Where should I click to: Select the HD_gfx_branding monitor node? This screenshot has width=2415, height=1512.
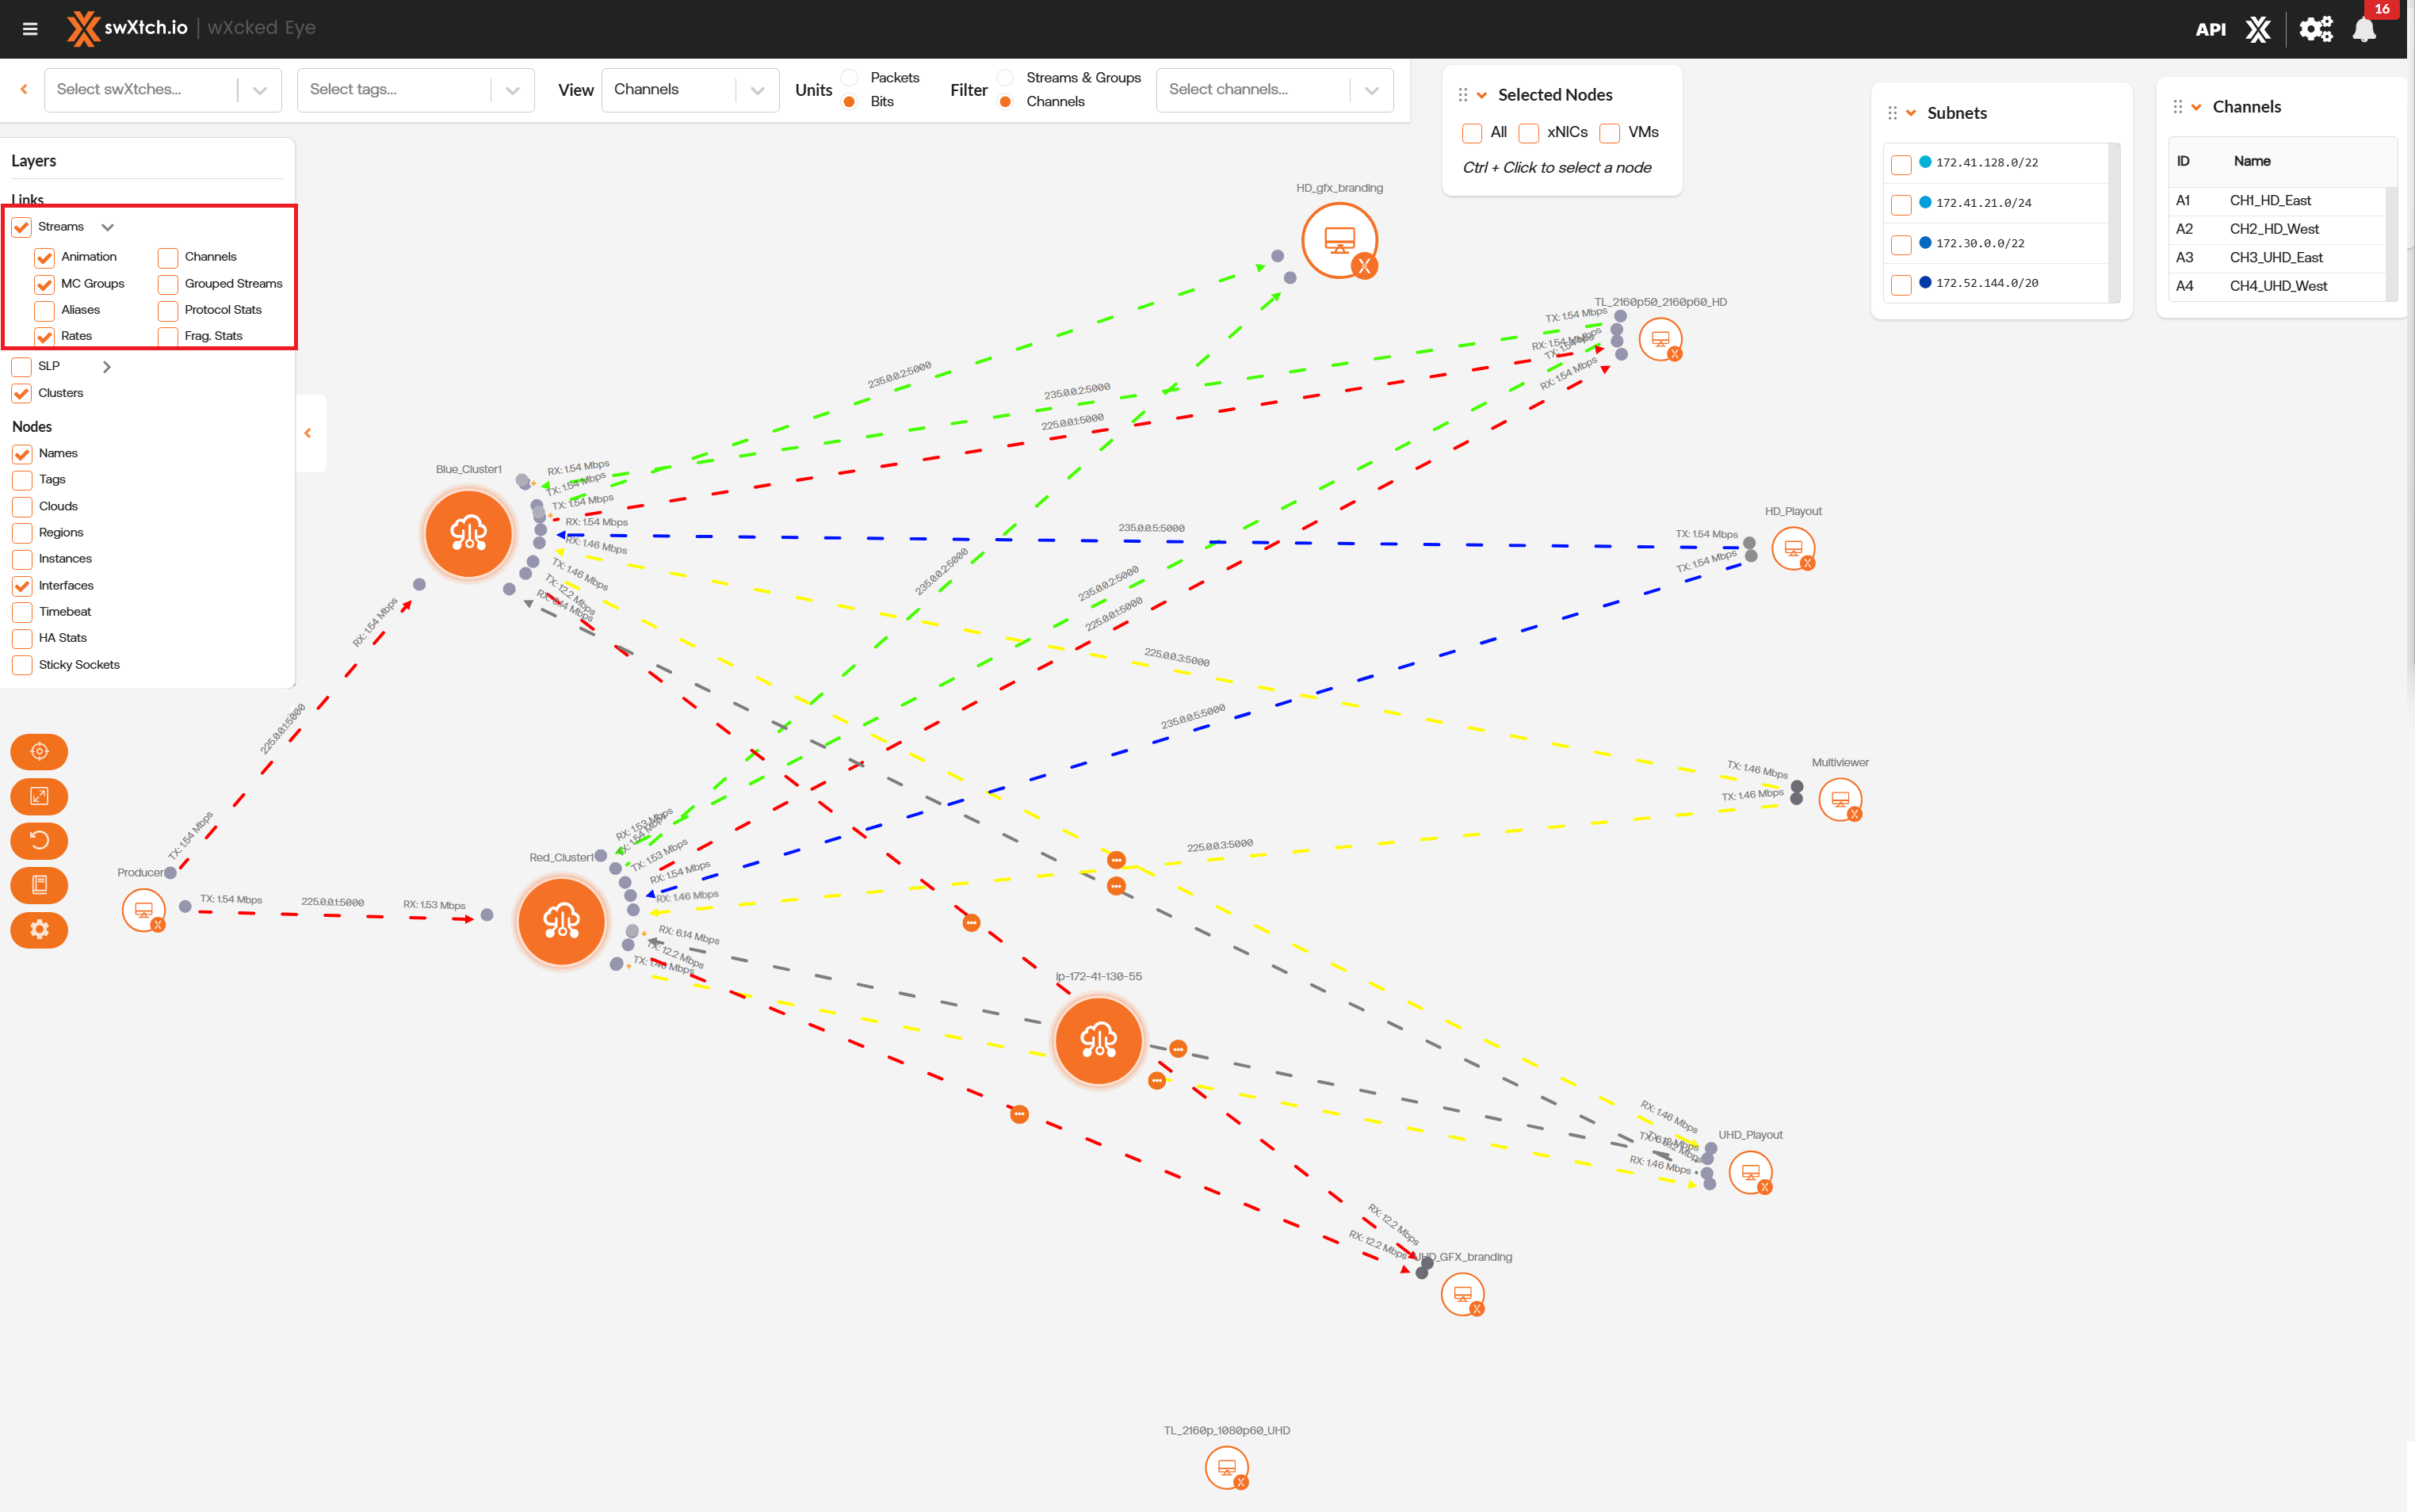(x=1339, y=240)
